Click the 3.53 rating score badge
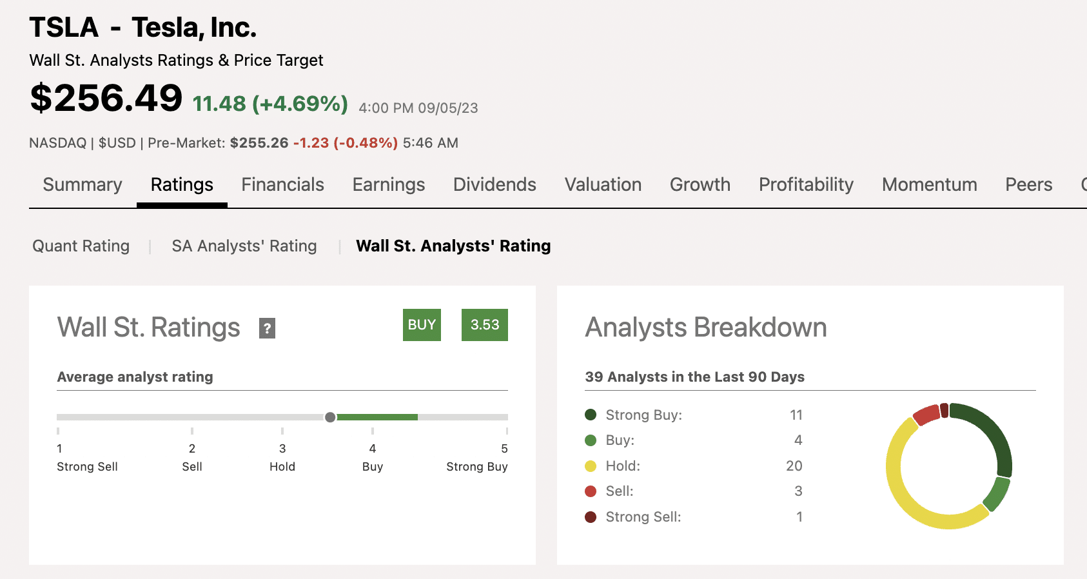This screenshot has height=579, width=1087. pos(485,325)
